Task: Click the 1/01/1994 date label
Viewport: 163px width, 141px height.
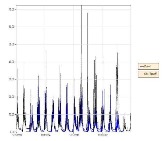Action: pos(46,135)
